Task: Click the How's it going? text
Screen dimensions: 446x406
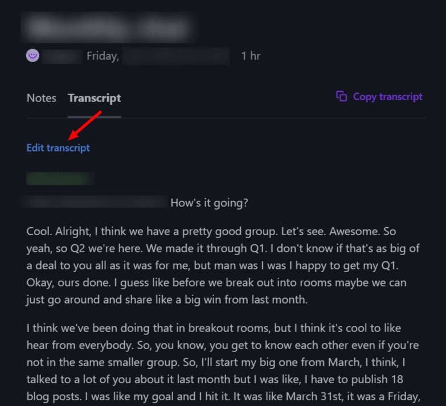Action: 210,203
